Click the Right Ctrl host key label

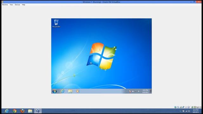tap(199, 107)
